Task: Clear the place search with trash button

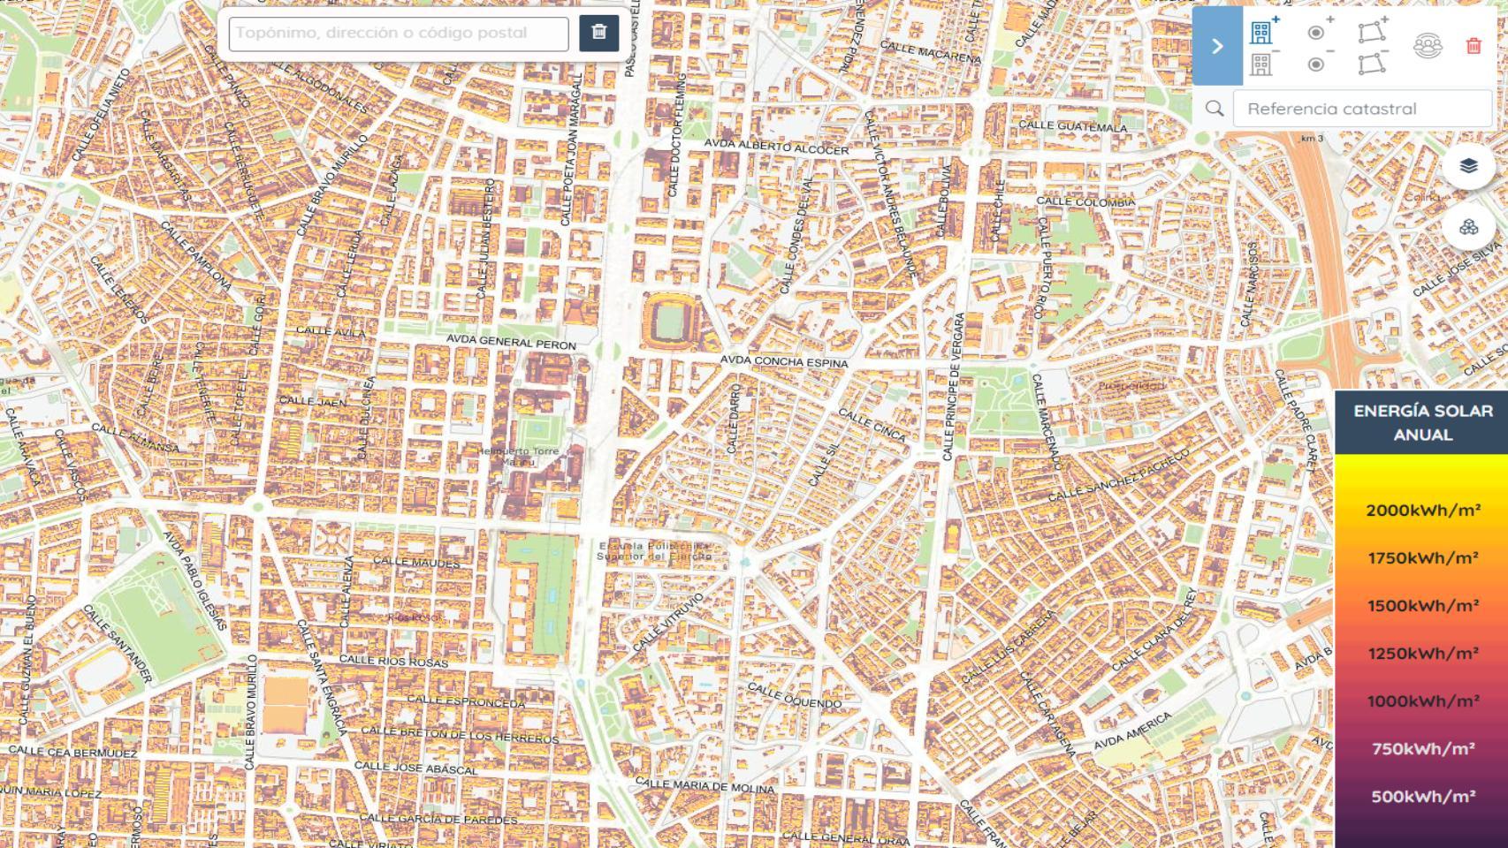Action: 598,33
